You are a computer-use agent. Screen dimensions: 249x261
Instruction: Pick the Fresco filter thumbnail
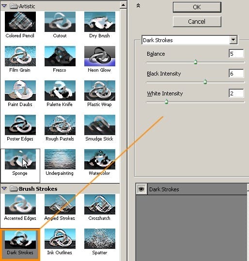(x=60, y=56)
